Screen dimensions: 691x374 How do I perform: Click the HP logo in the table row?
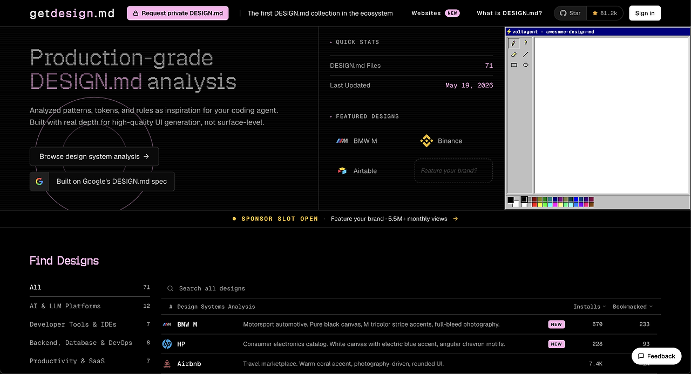167,344
